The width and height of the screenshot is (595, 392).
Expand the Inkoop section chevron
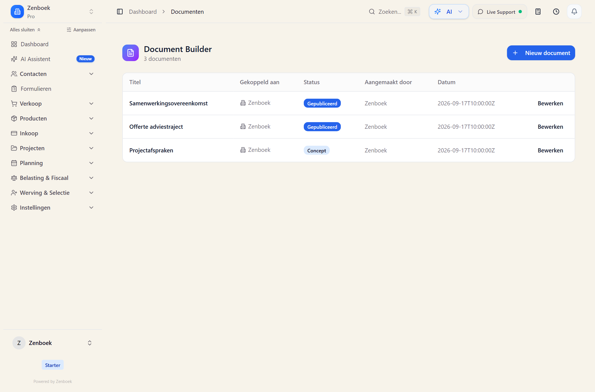(91, 133)
